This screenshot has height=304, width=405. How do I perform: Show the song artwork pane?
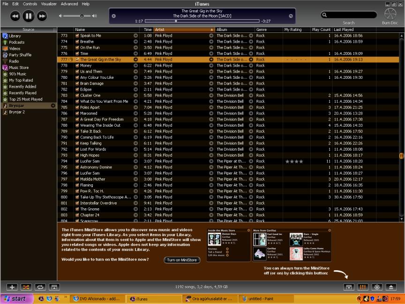[x=54, y=287]
